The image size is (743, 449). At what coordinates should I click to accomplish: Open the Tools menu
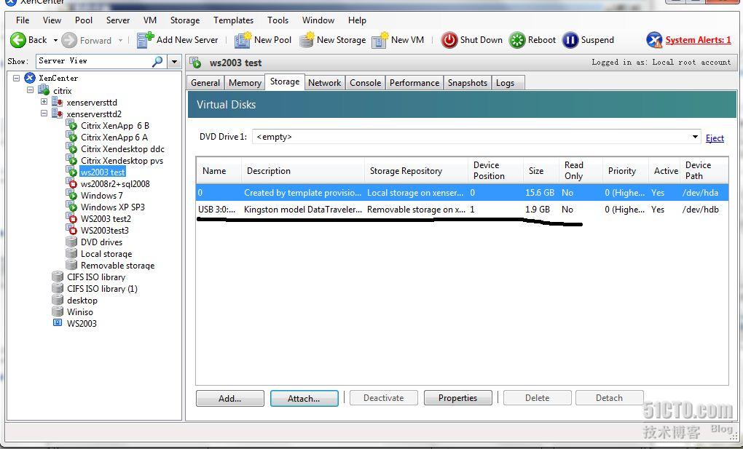pyautogui.click(x=278, y=20)
